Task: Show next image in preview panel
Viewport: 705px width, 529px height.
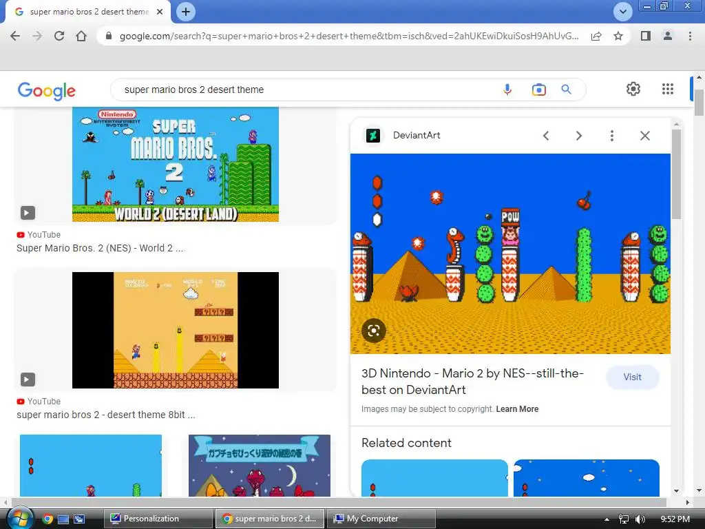Action: pos(578,136)
